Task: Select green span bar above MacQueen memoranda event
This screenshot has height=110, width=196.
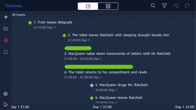Action: 78,48
